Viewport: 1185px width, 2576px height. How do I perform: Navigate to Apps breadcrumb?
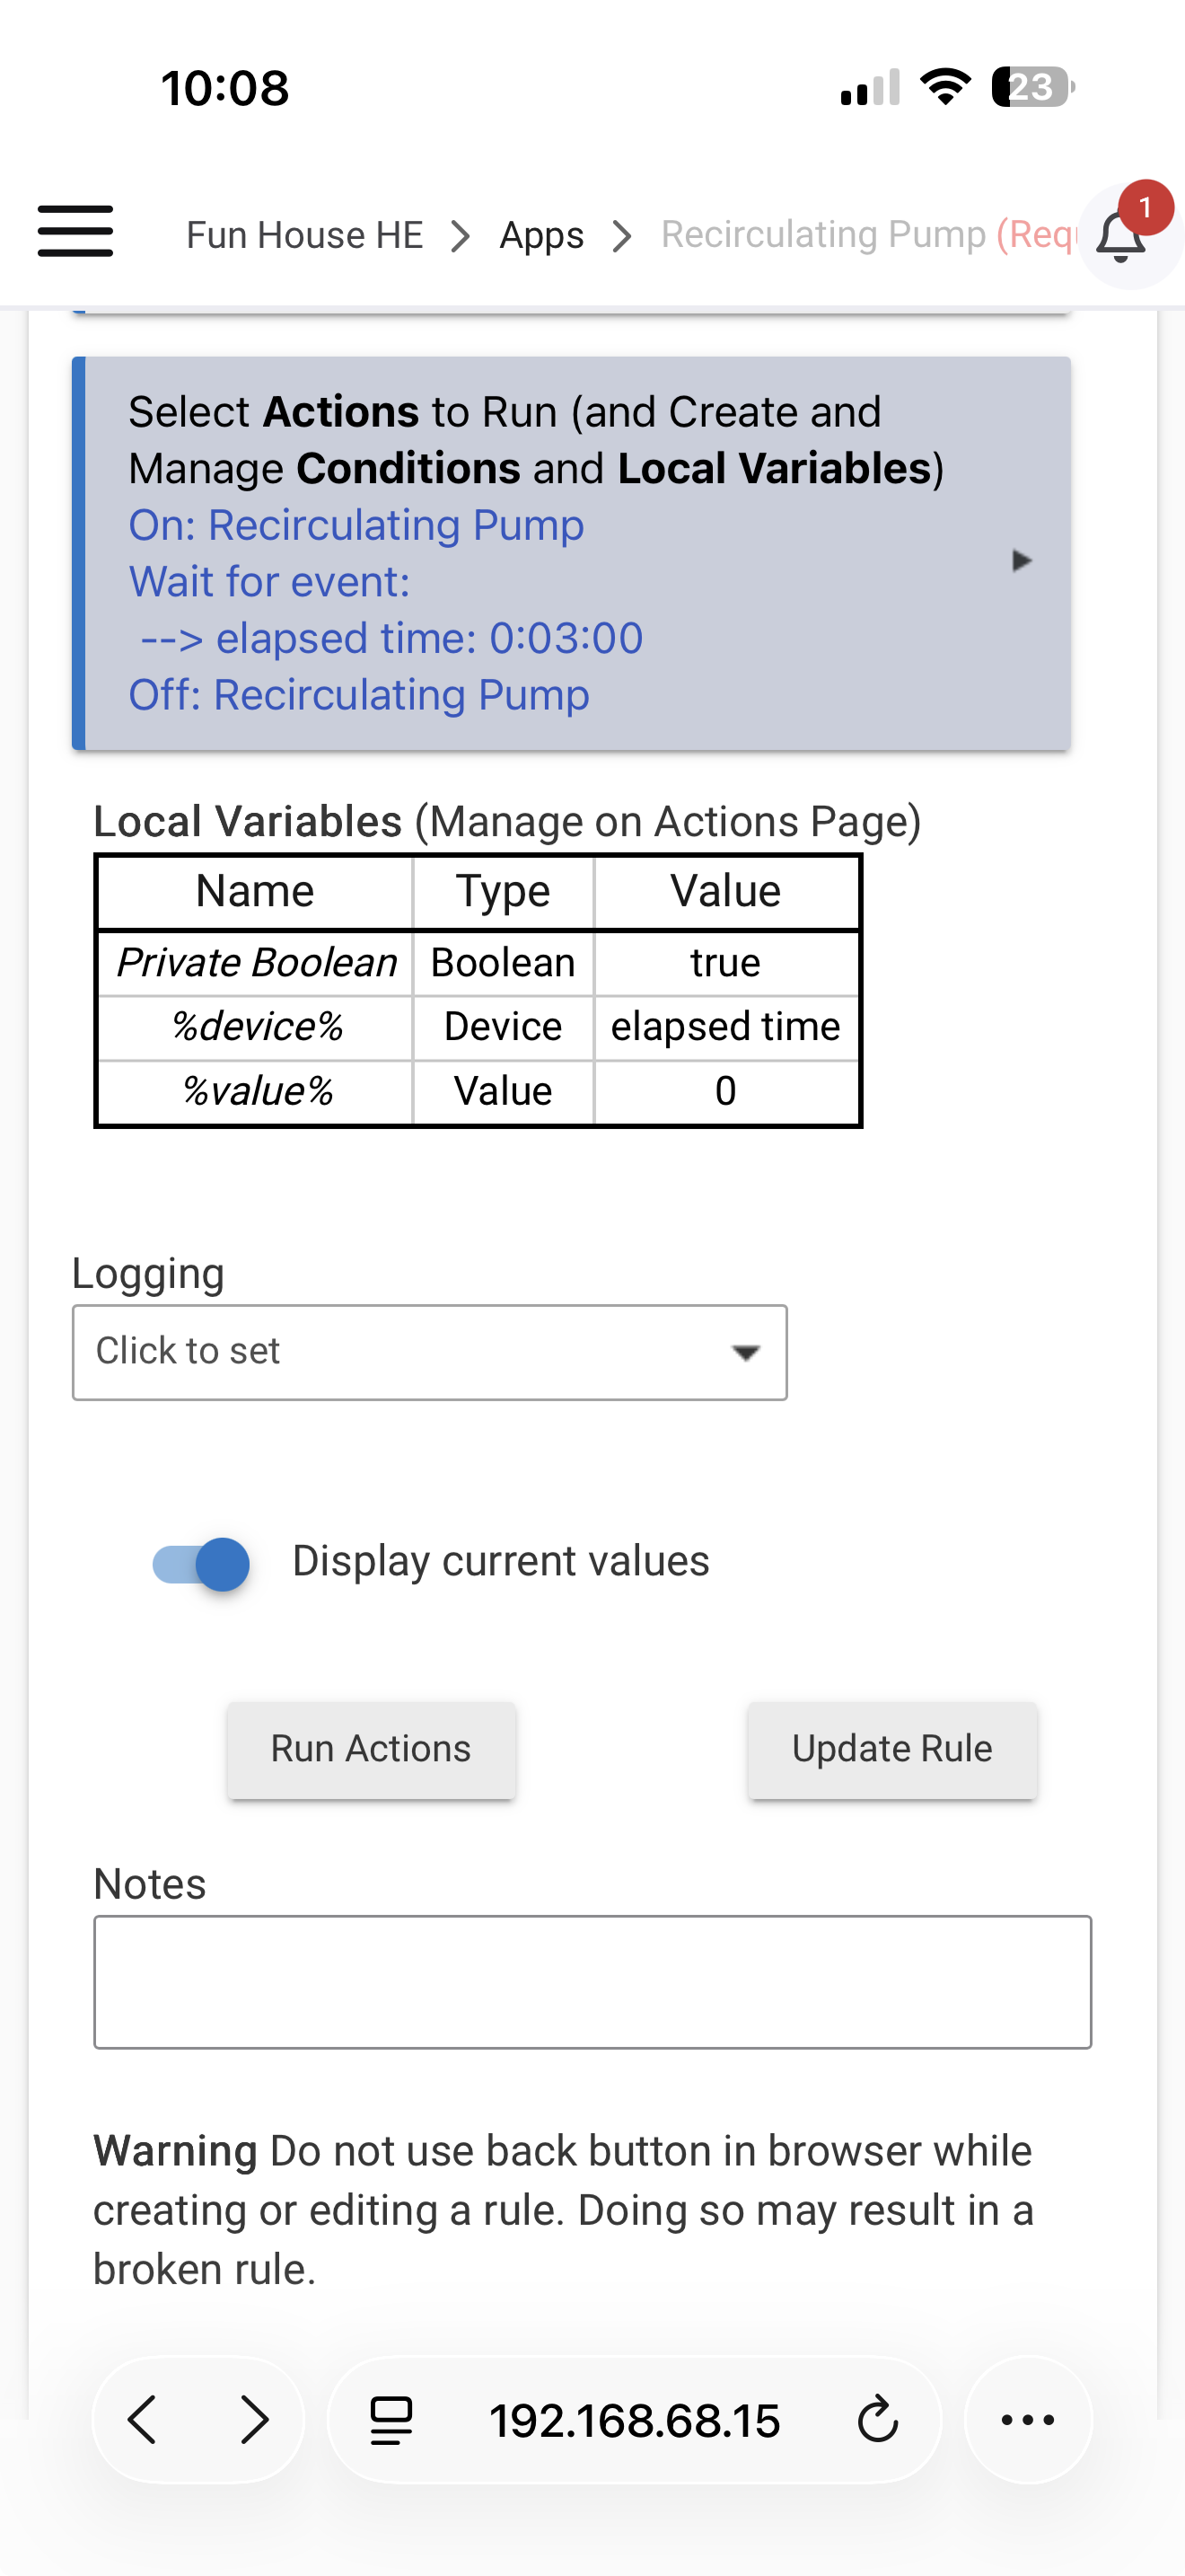pos(540,236)
